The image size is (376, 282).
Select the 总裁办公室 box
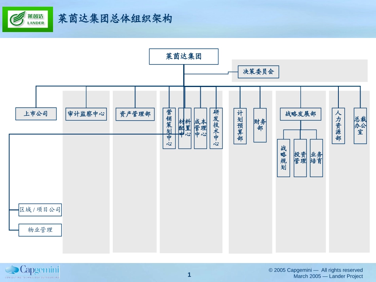click(360, 126)
